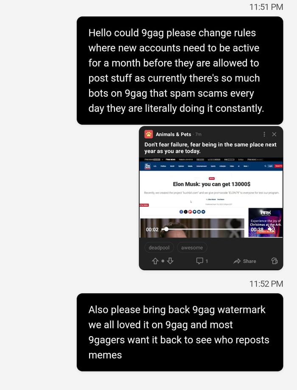Click the video progress slider knob

(166, 229)
